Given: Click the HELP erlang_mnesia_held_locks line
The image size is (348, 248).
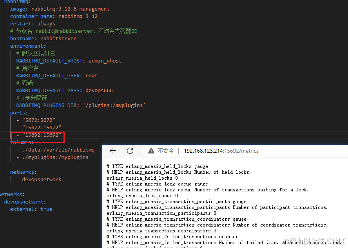Looking at the screenshot, I should coord(179,172).
